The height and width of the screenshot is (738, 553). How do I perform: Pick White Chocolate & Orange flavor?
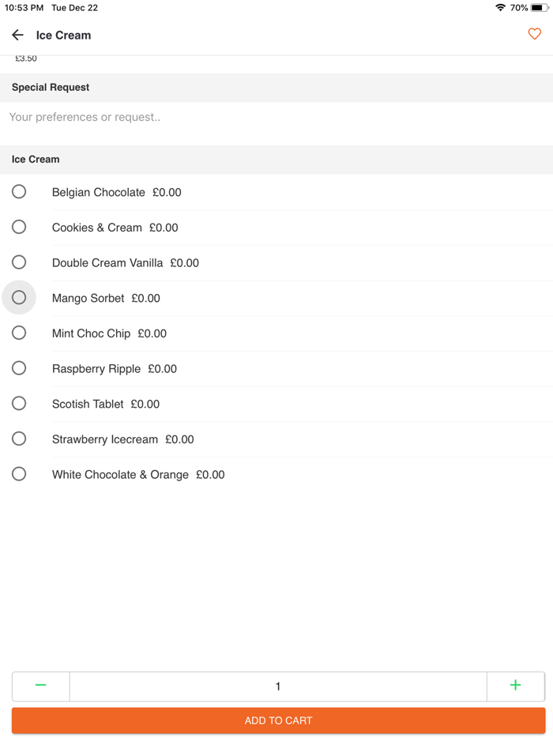click(x=19, y=473)
